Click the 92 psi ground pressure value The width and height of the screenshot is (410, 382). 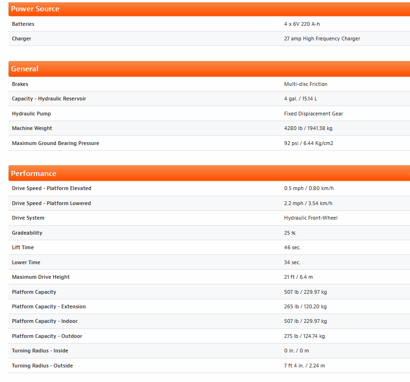coord(308,144)
